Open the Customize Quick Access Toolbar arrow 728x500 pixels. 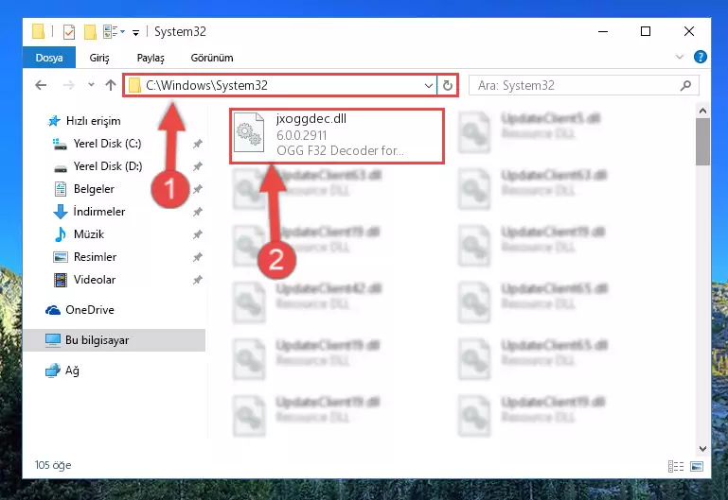(135, 32)
